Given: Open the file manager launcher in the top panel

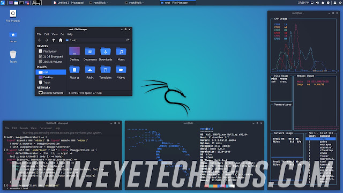Looking at the screenshot, I should click(x=16, y=3).
